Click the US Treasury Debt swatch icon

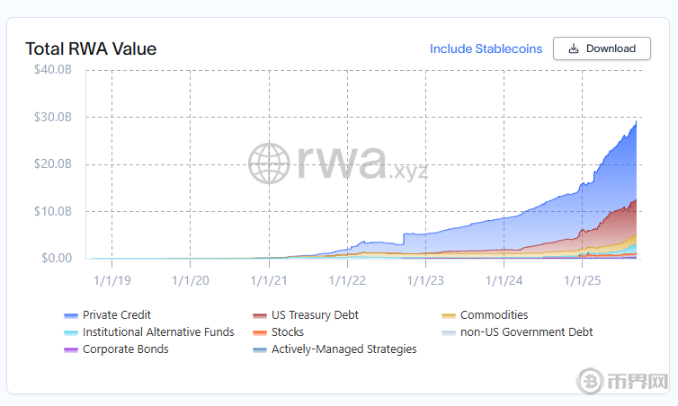[x=260, y=315]
